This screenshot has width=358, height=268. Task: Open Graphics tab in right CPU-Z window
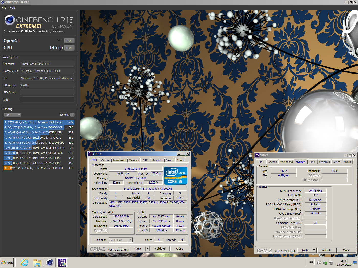[x=324, y=162]
